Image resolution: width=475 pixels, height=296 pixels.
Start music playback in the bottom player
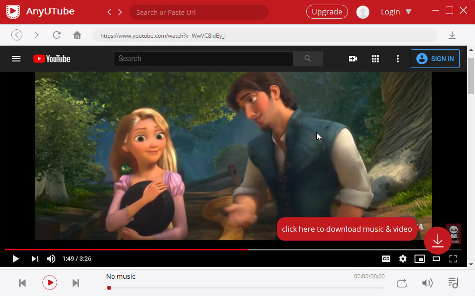[x=50, y=283]
